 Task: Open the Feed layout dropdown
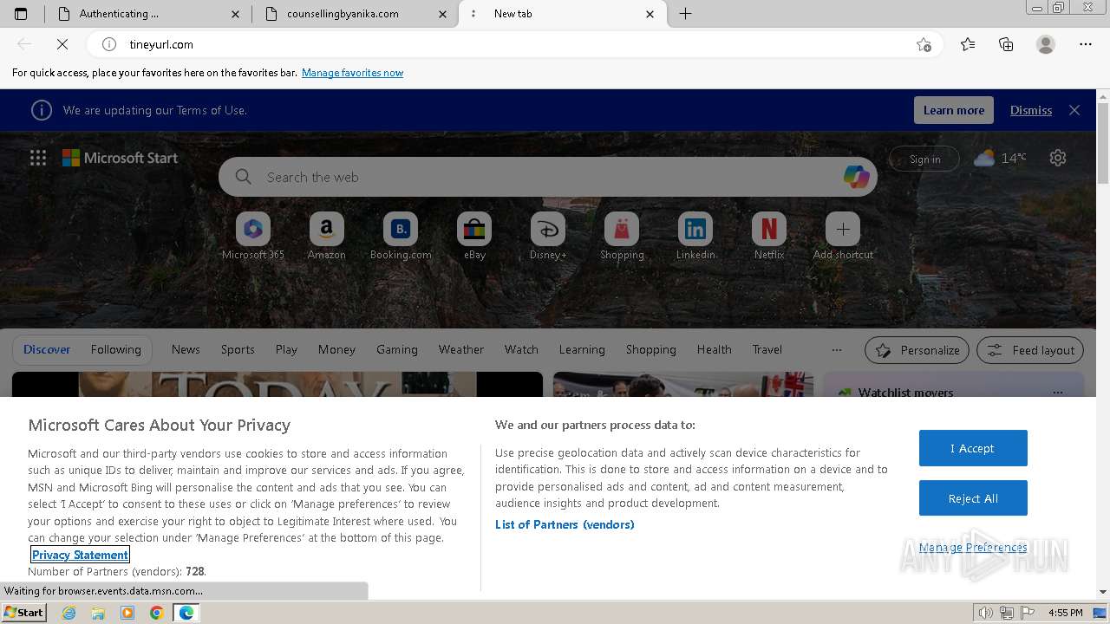click(1030, 350)
